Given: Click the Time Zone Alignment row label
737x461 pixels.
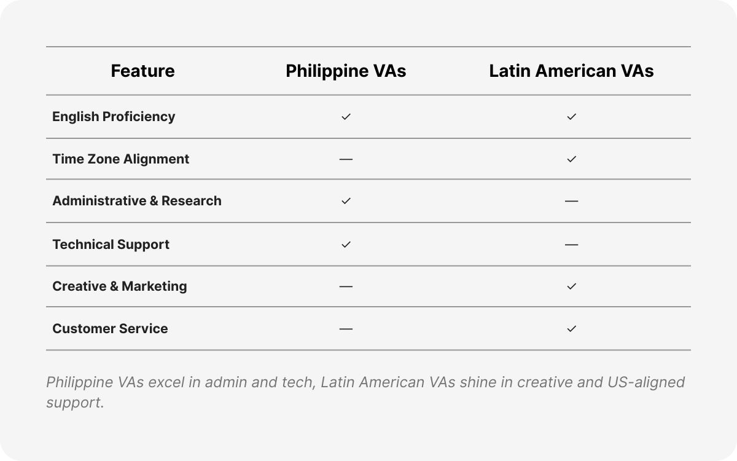Looking at the screenshot, I should [120, 159].
